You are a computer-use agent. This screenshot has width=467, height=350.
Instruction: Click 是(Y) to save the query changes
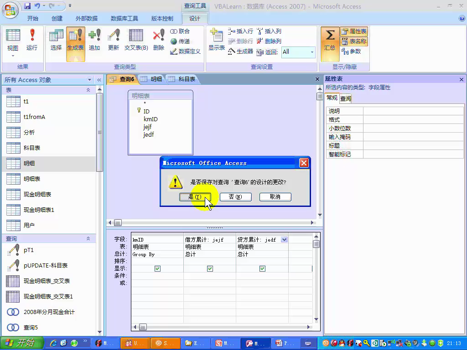click(x=195, y=197)
